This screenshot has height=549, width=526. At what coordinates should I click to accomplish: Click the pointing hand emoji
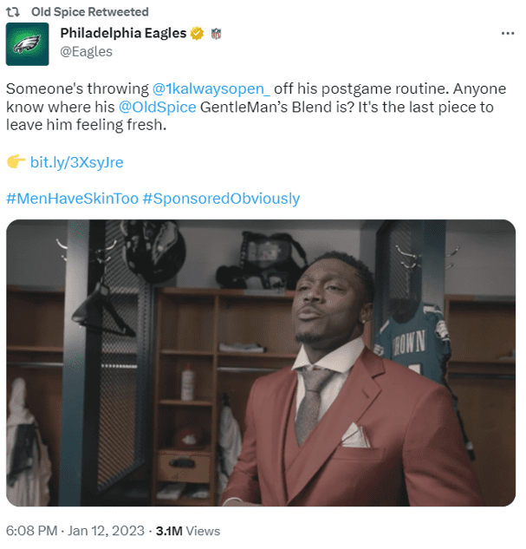point(16,162)
